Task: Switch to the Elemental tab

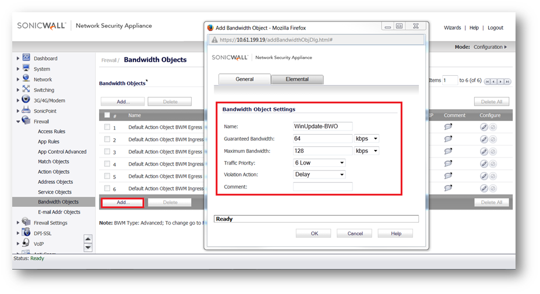Action: coord(297,79)
